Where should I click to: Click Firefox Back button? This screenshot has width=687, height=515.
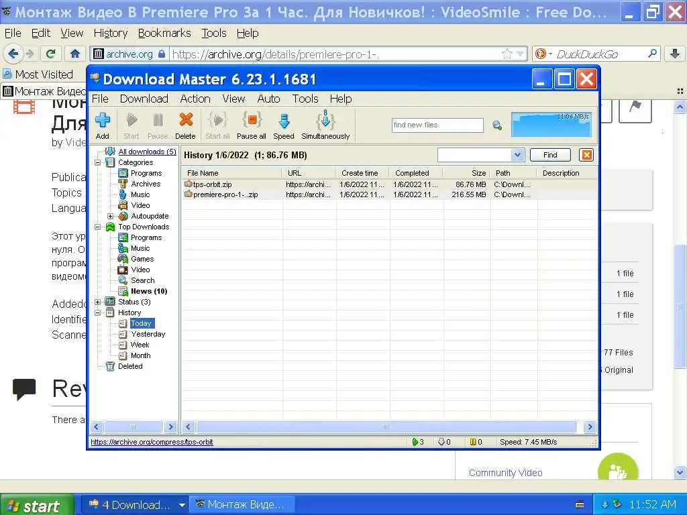point(13,54)
